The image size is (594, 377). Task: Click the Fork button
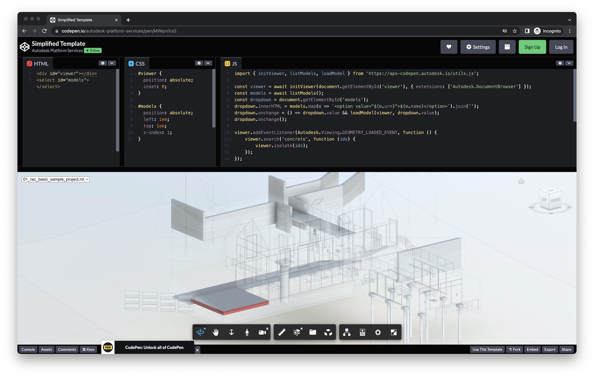click(x=514, y=350)
